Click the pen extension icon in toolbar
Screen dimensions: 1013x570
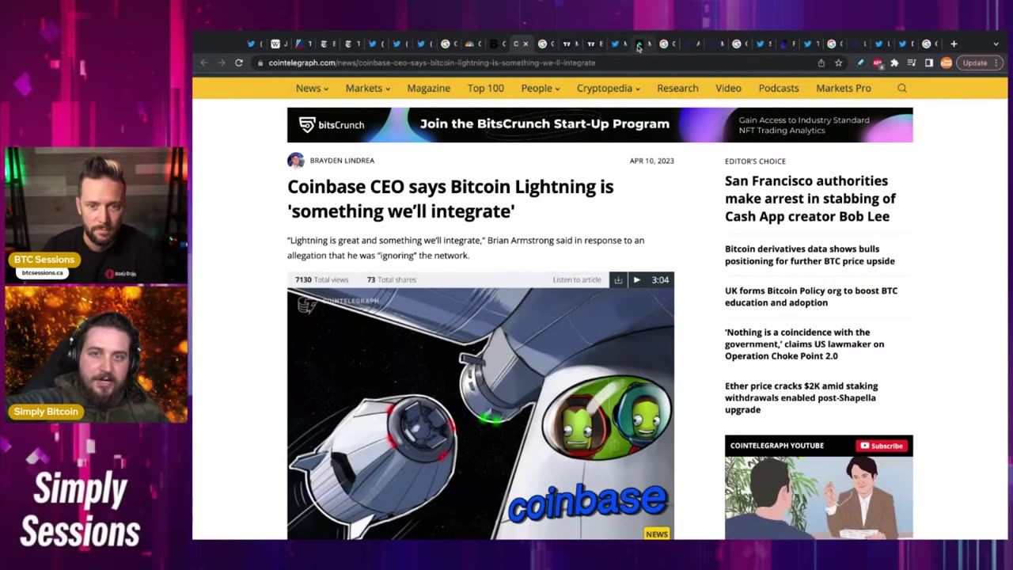[861, 63]
